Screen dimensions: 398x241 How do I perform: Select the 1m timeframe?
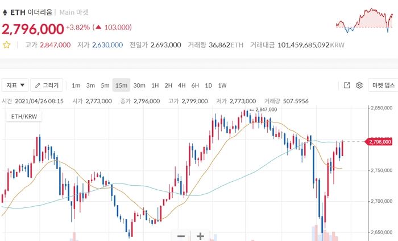[x=76, y=85]
